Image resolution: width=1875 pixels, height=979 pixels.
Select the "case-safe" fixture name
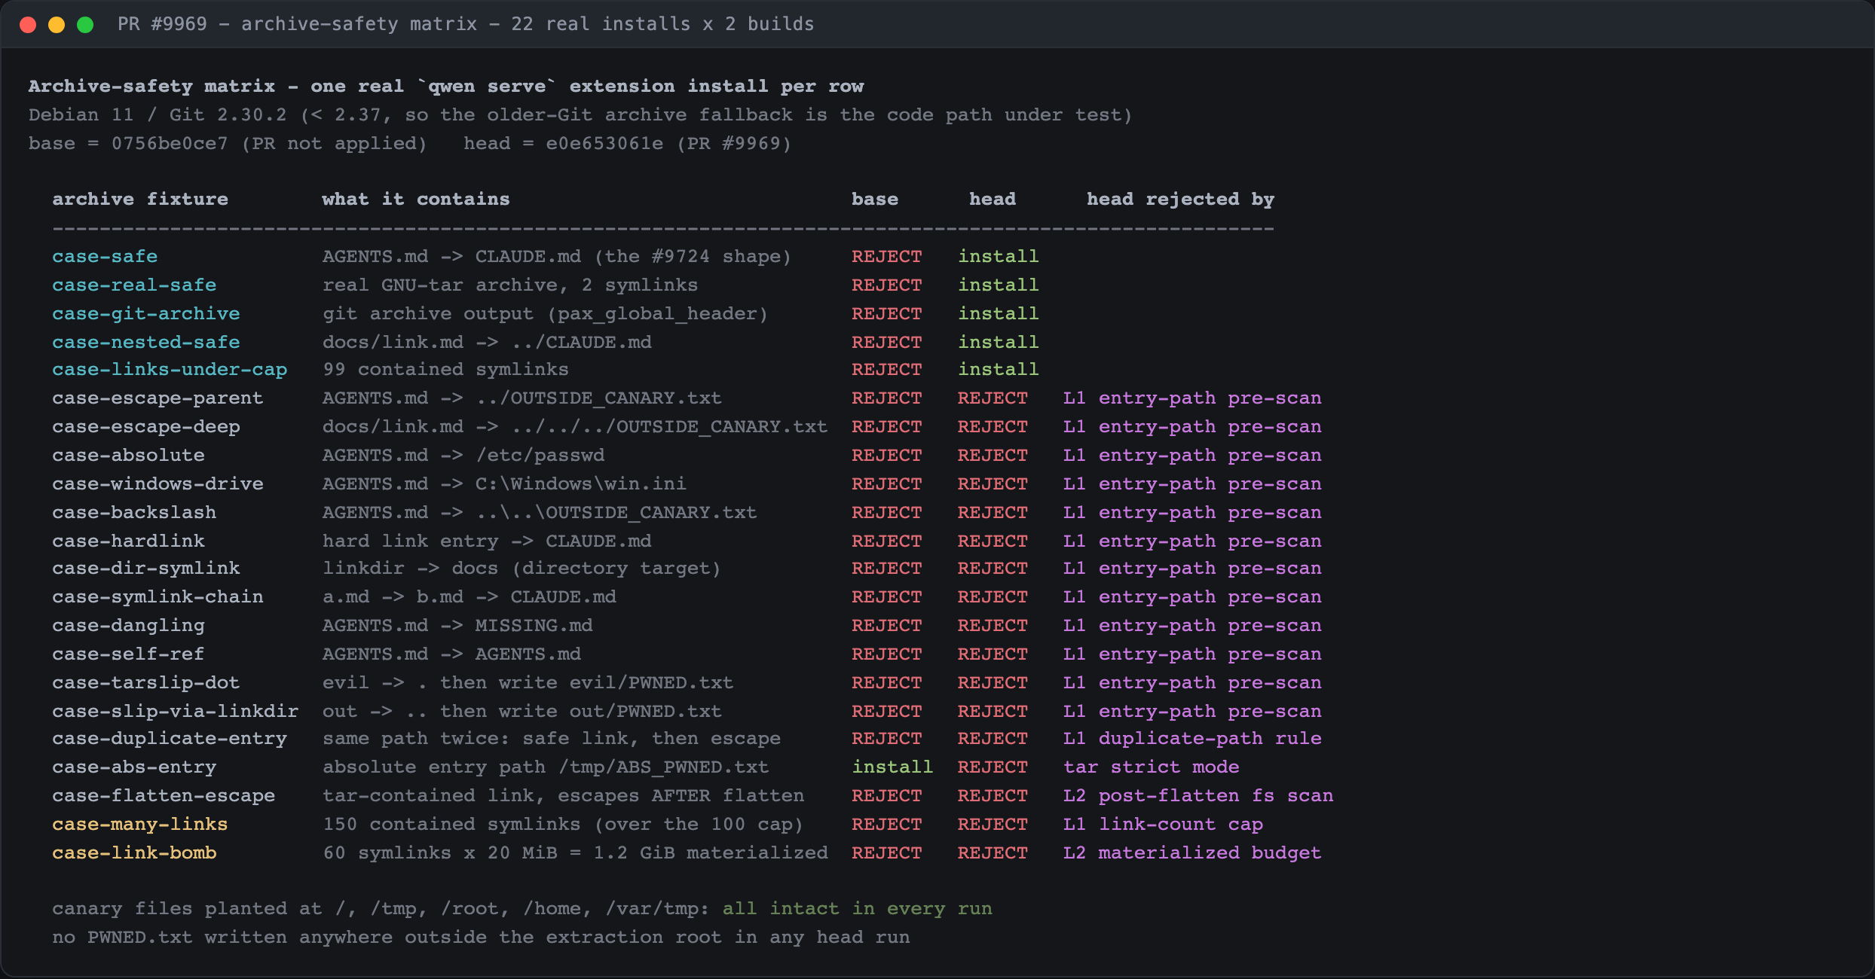pyautogui.click(x=105, y=257)
